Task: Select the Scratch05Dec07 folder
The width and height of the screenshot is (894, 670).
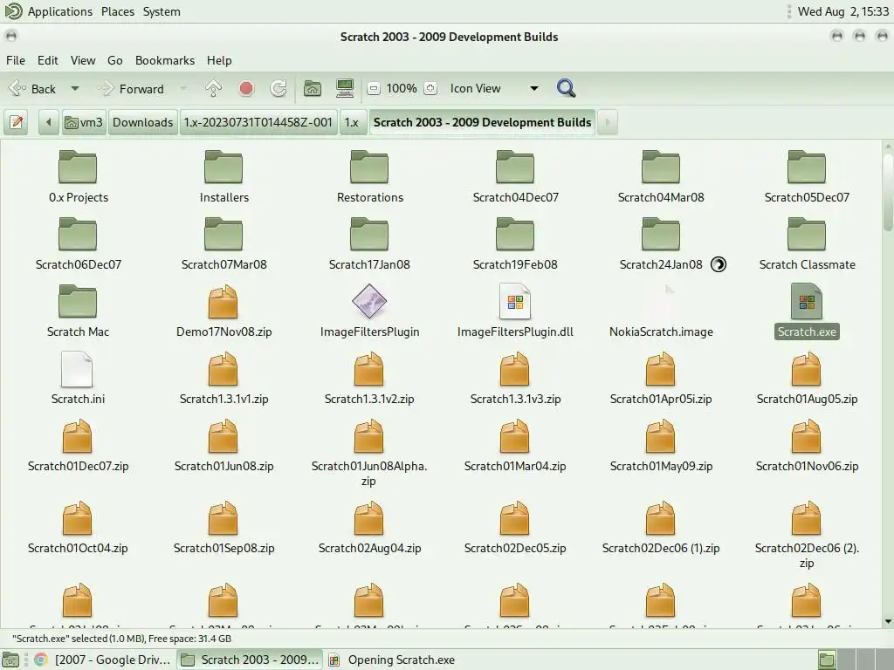Action: (x=807, y=177)
